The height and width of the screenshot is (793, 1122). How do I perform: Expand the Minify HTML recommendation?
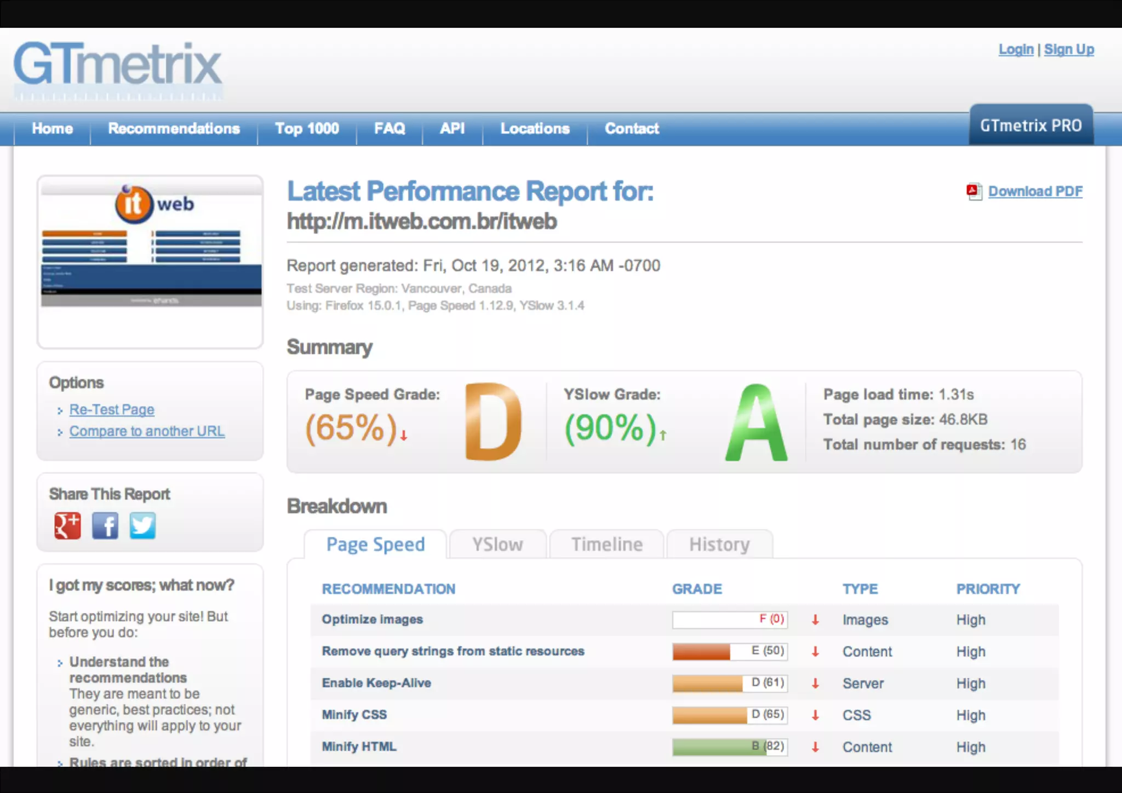[359, 746]
